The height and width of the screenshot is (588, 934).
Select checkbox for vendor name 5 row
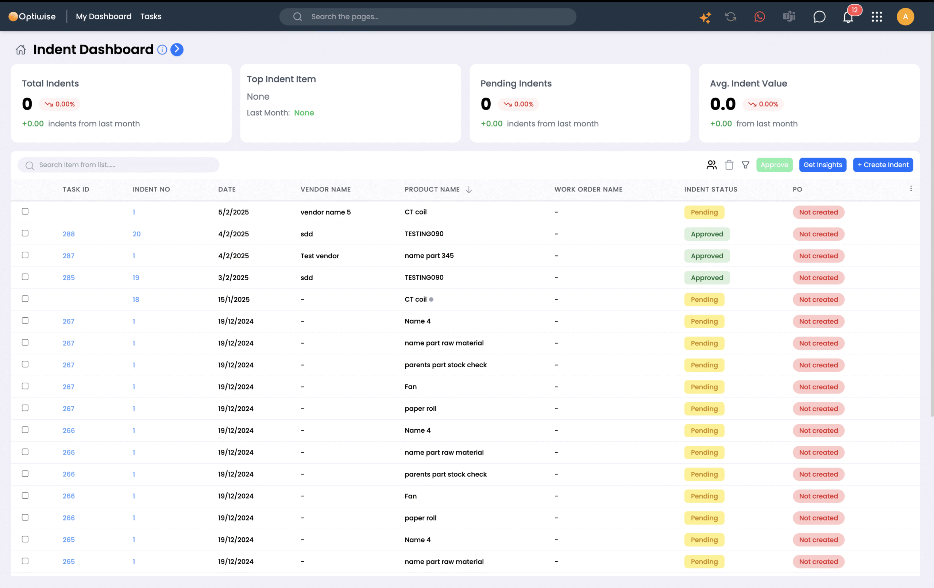click(x=25, y=212)
